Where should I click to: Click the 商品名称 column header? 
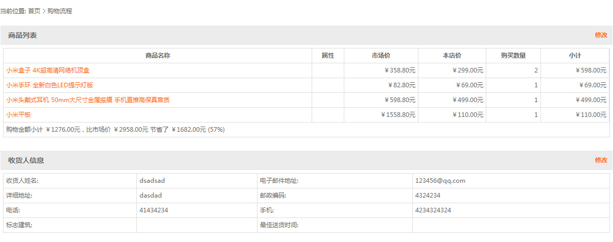[157, 56]
